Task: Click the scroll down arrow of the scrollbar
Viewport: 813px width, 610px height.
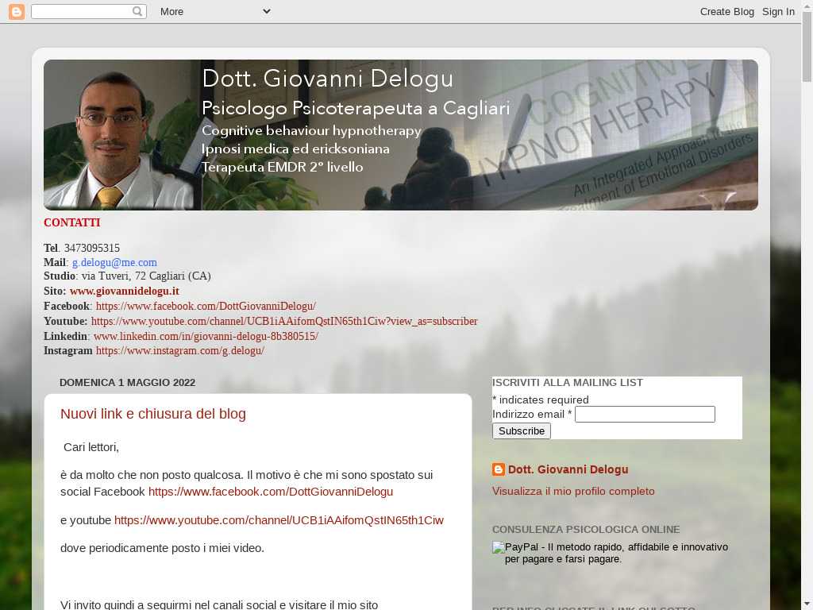Action: [807, 603]
